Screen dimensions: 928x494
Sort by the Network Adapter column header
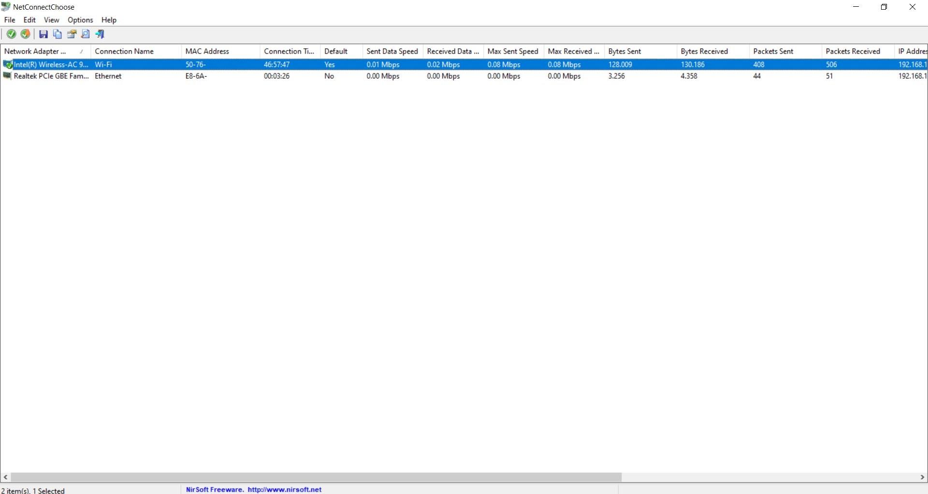(x=46, y=51)
